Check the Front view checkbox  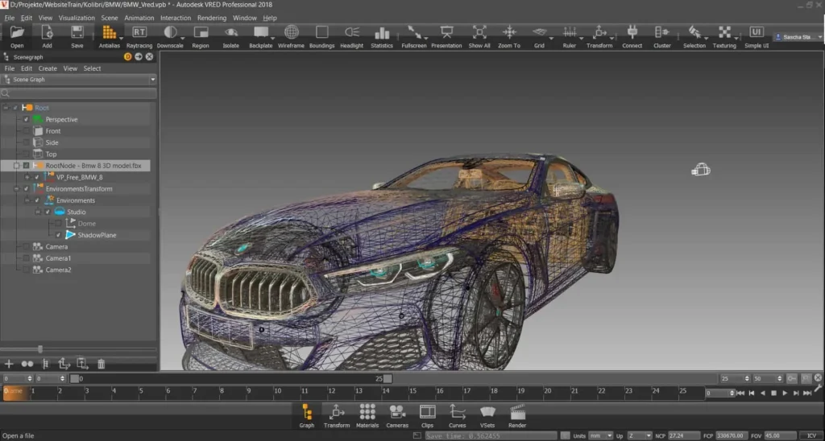pyautogui.click(x=26, y=131)
